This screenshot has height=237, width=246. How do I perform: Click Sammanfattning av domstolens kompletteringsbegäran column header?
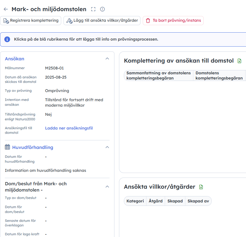pyautogui.click(x=158, y=75)
